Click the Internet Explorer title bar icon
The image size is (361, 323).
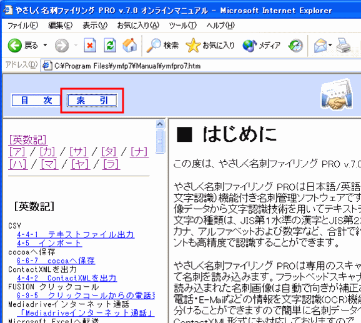click(x=8, y=10)
